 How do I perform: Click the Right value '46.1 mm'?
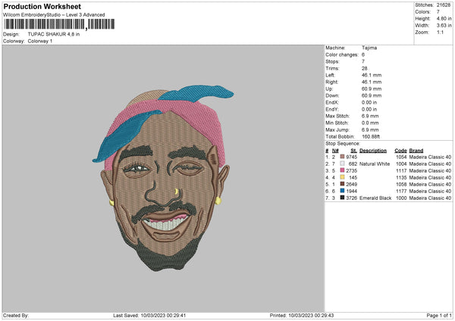(x=372, y=82)
